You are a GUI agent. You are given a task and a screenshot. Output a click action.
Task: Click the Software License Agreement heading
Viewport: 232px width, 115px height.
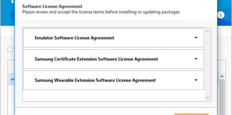(52, 7)
